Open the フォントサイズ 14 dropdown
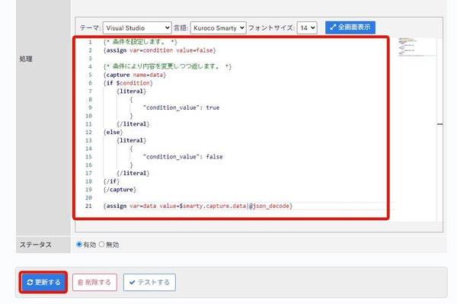The width and height of the screenshot is (457, 304). coord(307,28)
